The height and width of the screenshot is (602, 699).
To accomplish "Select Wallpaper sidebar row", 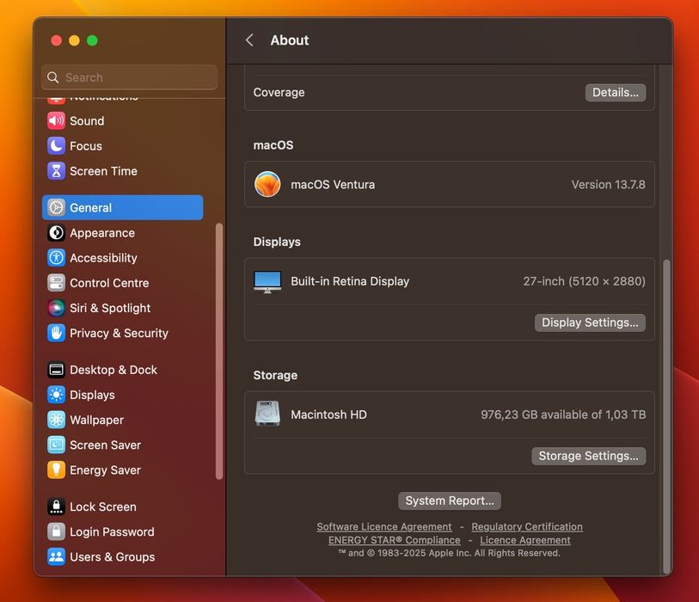I will tap(123, 420).
